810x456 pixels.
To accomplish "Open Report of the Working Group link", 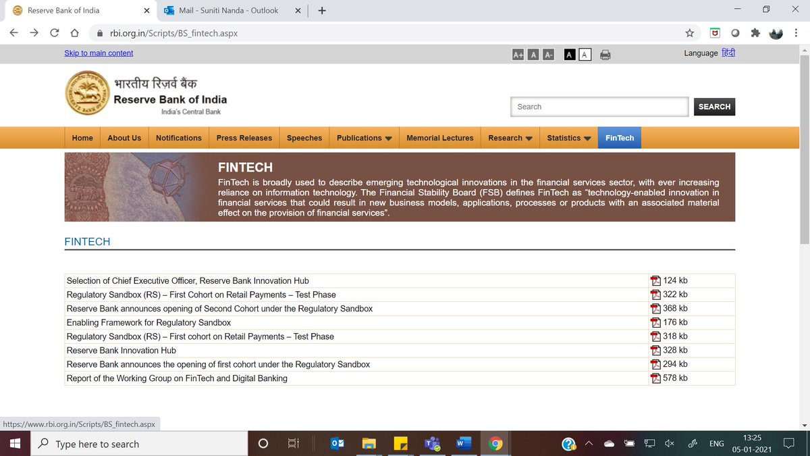I will click(177, 378).
